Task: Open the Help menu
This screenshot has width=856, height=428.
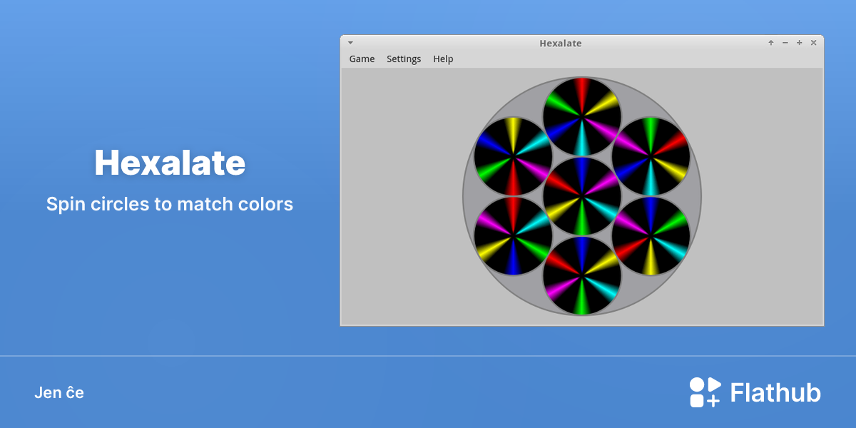Action: pos(443,59)
